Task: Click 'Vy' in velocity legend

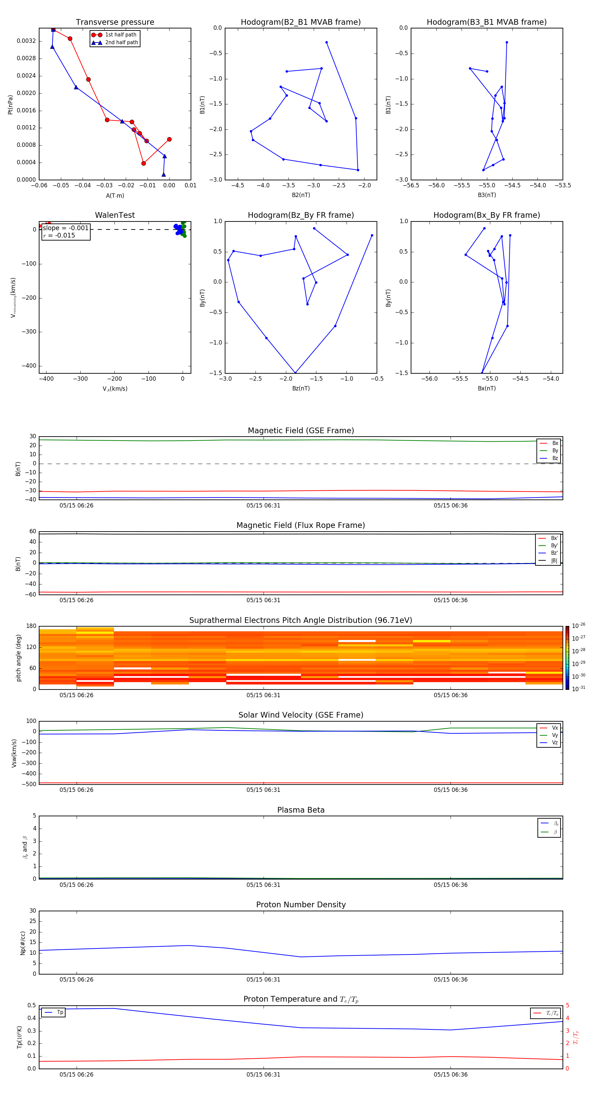Action: 549,735
